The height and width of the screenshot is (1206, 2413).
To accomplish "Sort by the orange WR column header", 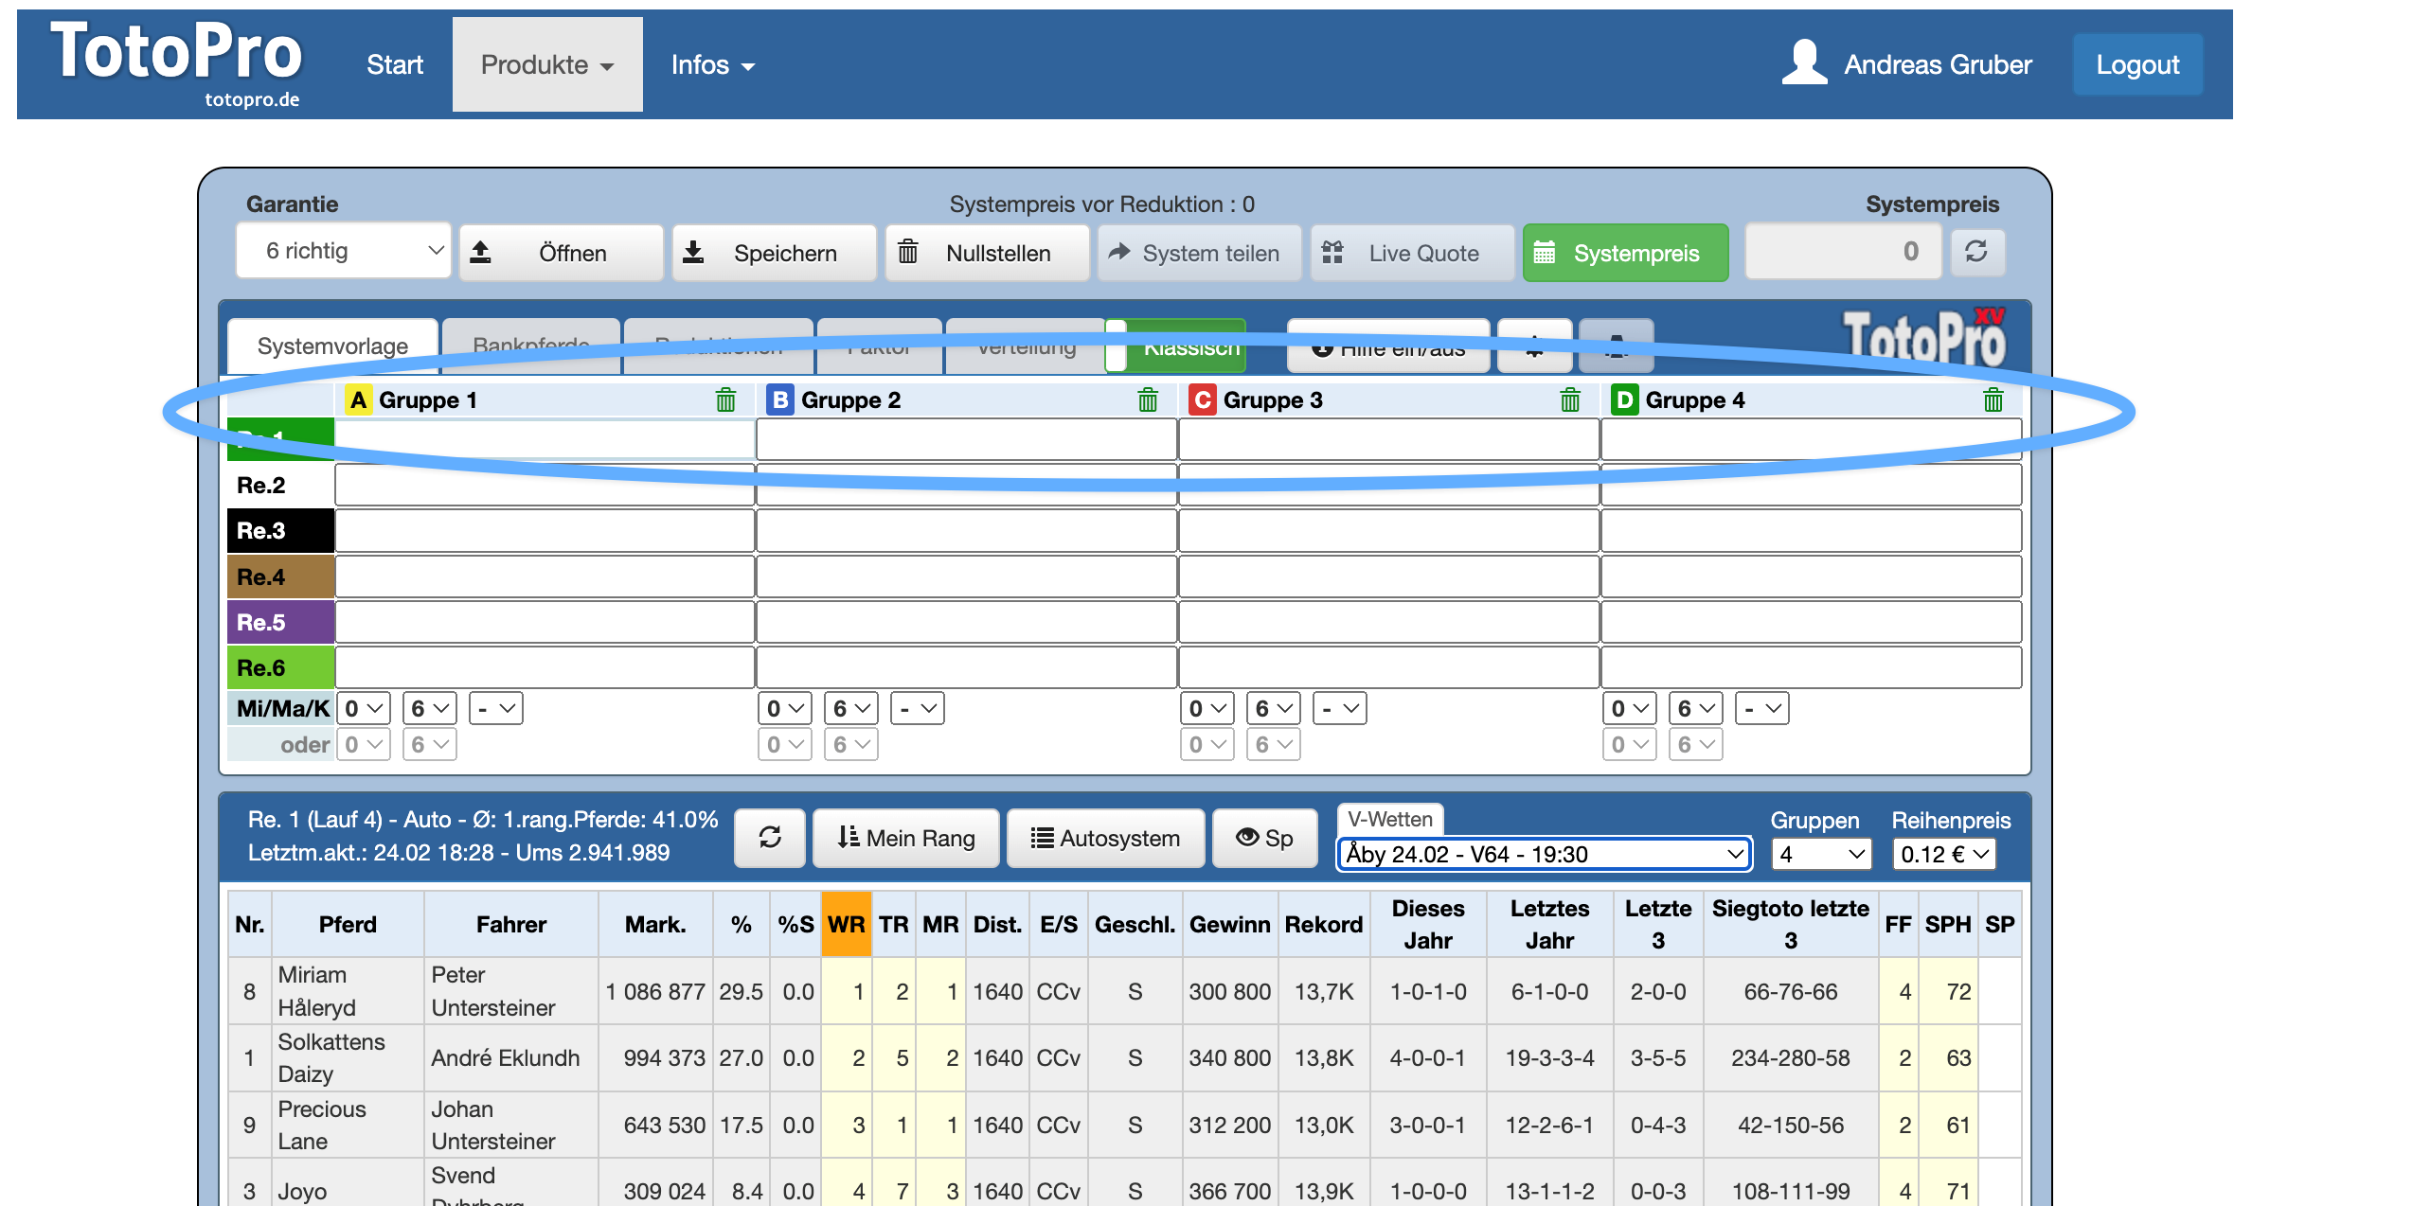I will click(846, 924).
